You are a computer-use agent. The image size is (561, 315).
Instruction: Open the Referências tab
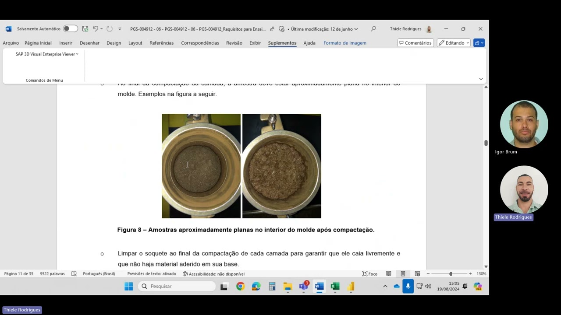(x=161, y=43)
